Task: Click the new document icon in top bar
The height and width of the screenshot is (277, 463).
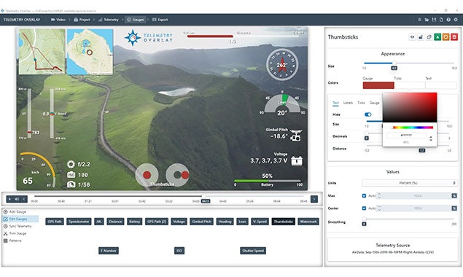Action: pyautogui.click(x=441, y=20)
